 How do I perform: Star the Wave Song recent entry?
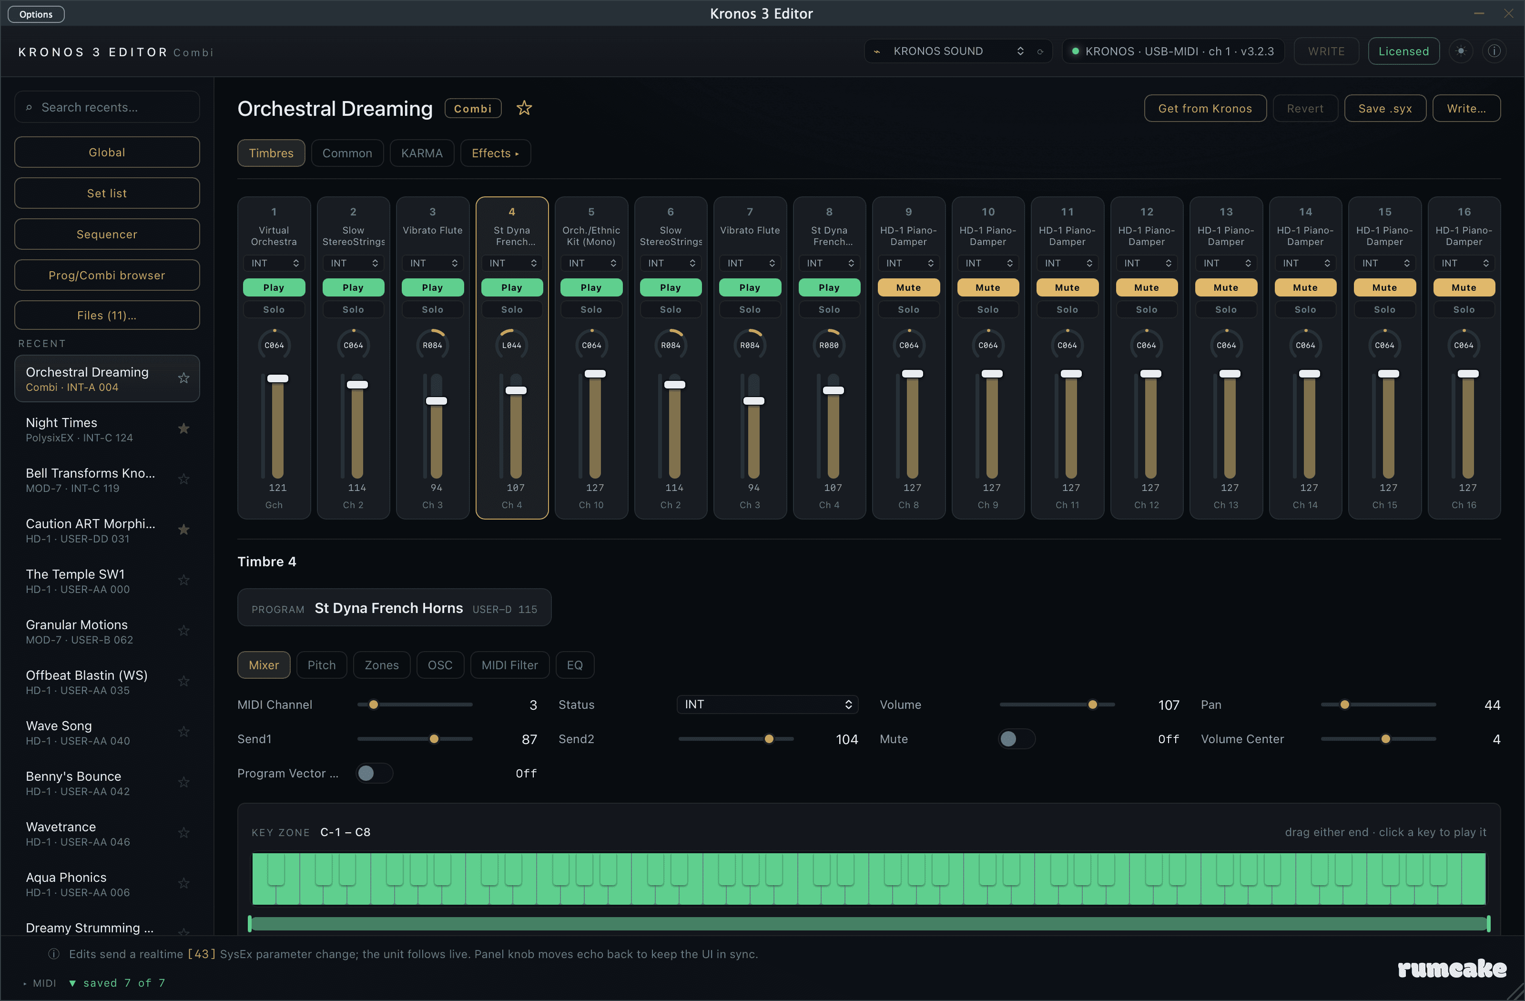pyautogui.click(x=184, y=732)
